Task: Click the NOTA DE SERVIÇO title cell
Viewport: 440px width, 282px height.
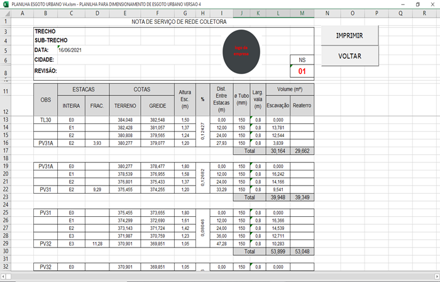Action: [172, 22]
